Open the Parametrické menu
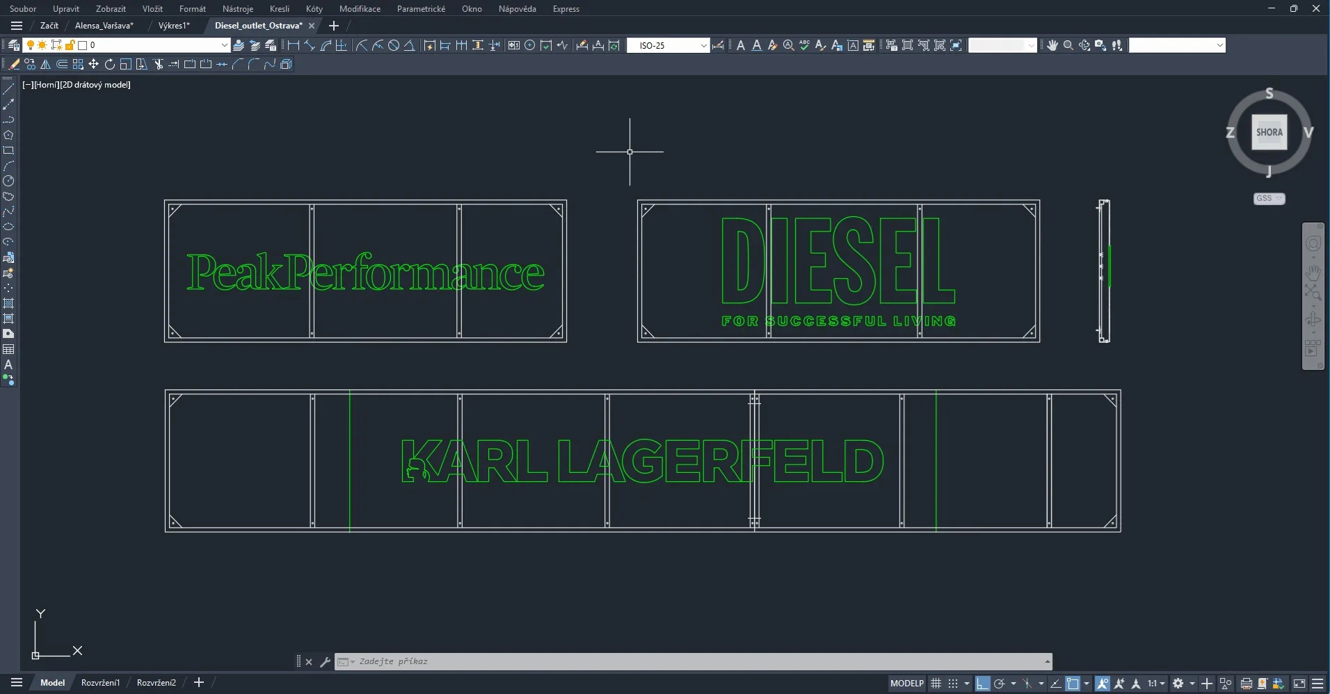The image size is (1330, 694). pos(421,9)
